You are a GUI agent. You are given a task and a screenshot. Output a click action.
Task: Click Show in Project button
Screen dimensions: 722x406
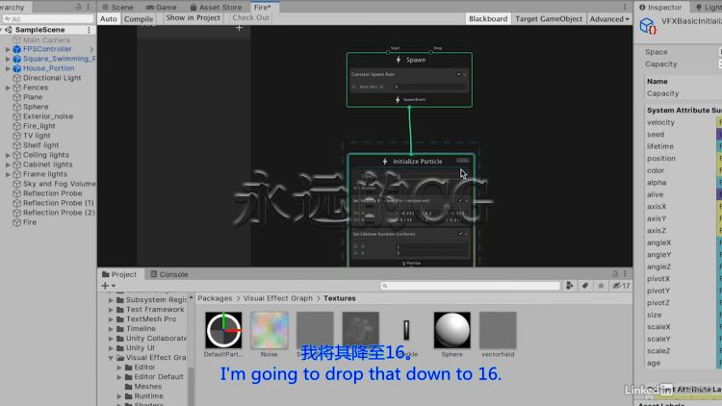193,17
